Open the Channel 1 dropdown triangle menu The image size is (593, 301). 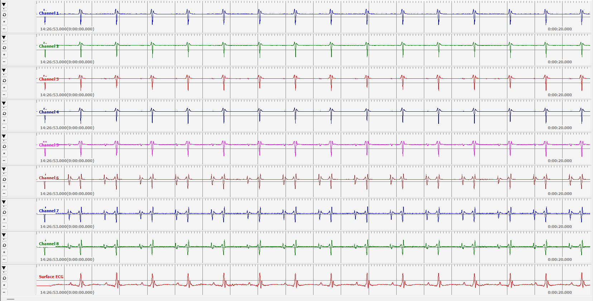4,5
